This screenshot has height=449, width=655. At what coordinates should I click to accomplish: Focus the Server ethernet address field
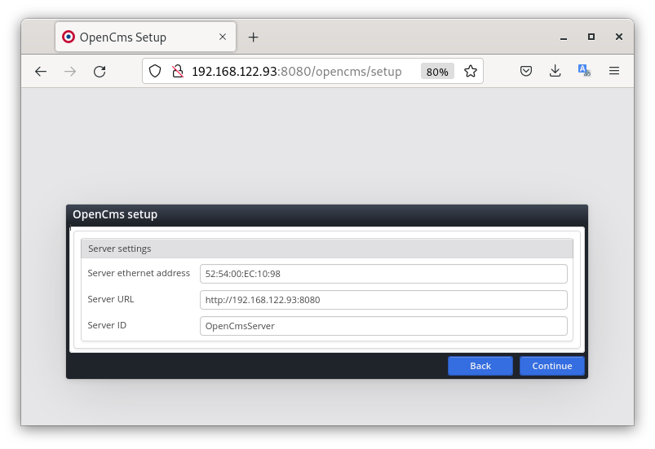383,274
